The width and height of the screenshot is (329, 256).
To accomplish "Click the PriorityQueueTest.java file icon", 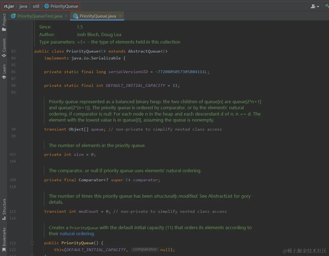I will pyautogui.click(x=13, y=16).
